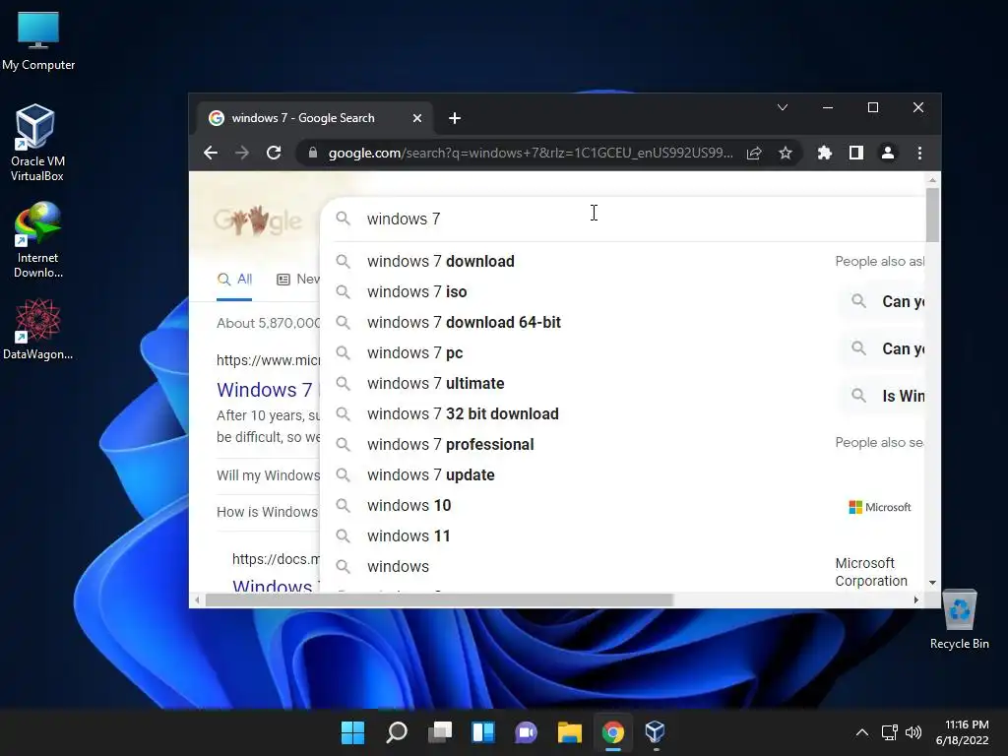Open the volume speaker tray icon
Screen dimensions: 1008x756
[913, 732]
